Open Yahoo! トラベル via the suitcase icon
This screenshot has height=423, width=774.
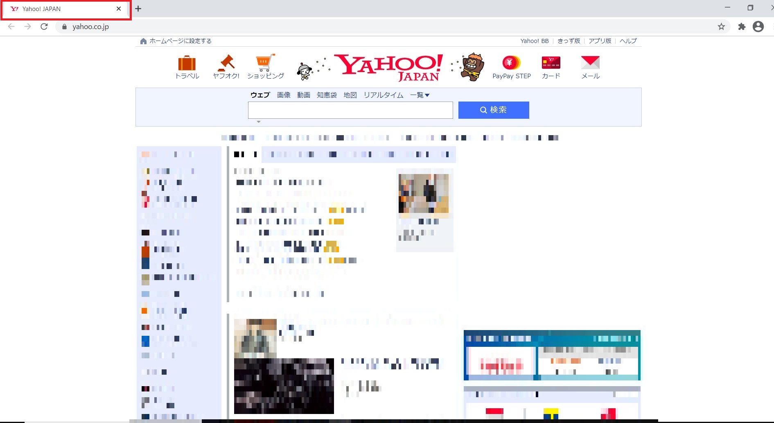pos(187,63)
